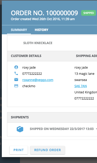Switch to the History tab
The height and width of the screenshot is (163, 97).
coord(41,30)
